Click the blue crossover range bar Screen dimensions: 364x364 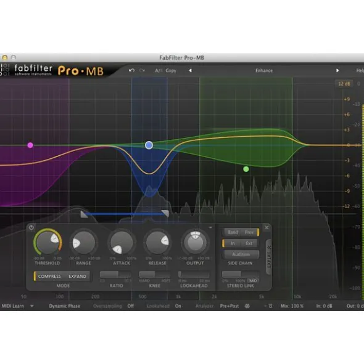(x=125, y=214)
